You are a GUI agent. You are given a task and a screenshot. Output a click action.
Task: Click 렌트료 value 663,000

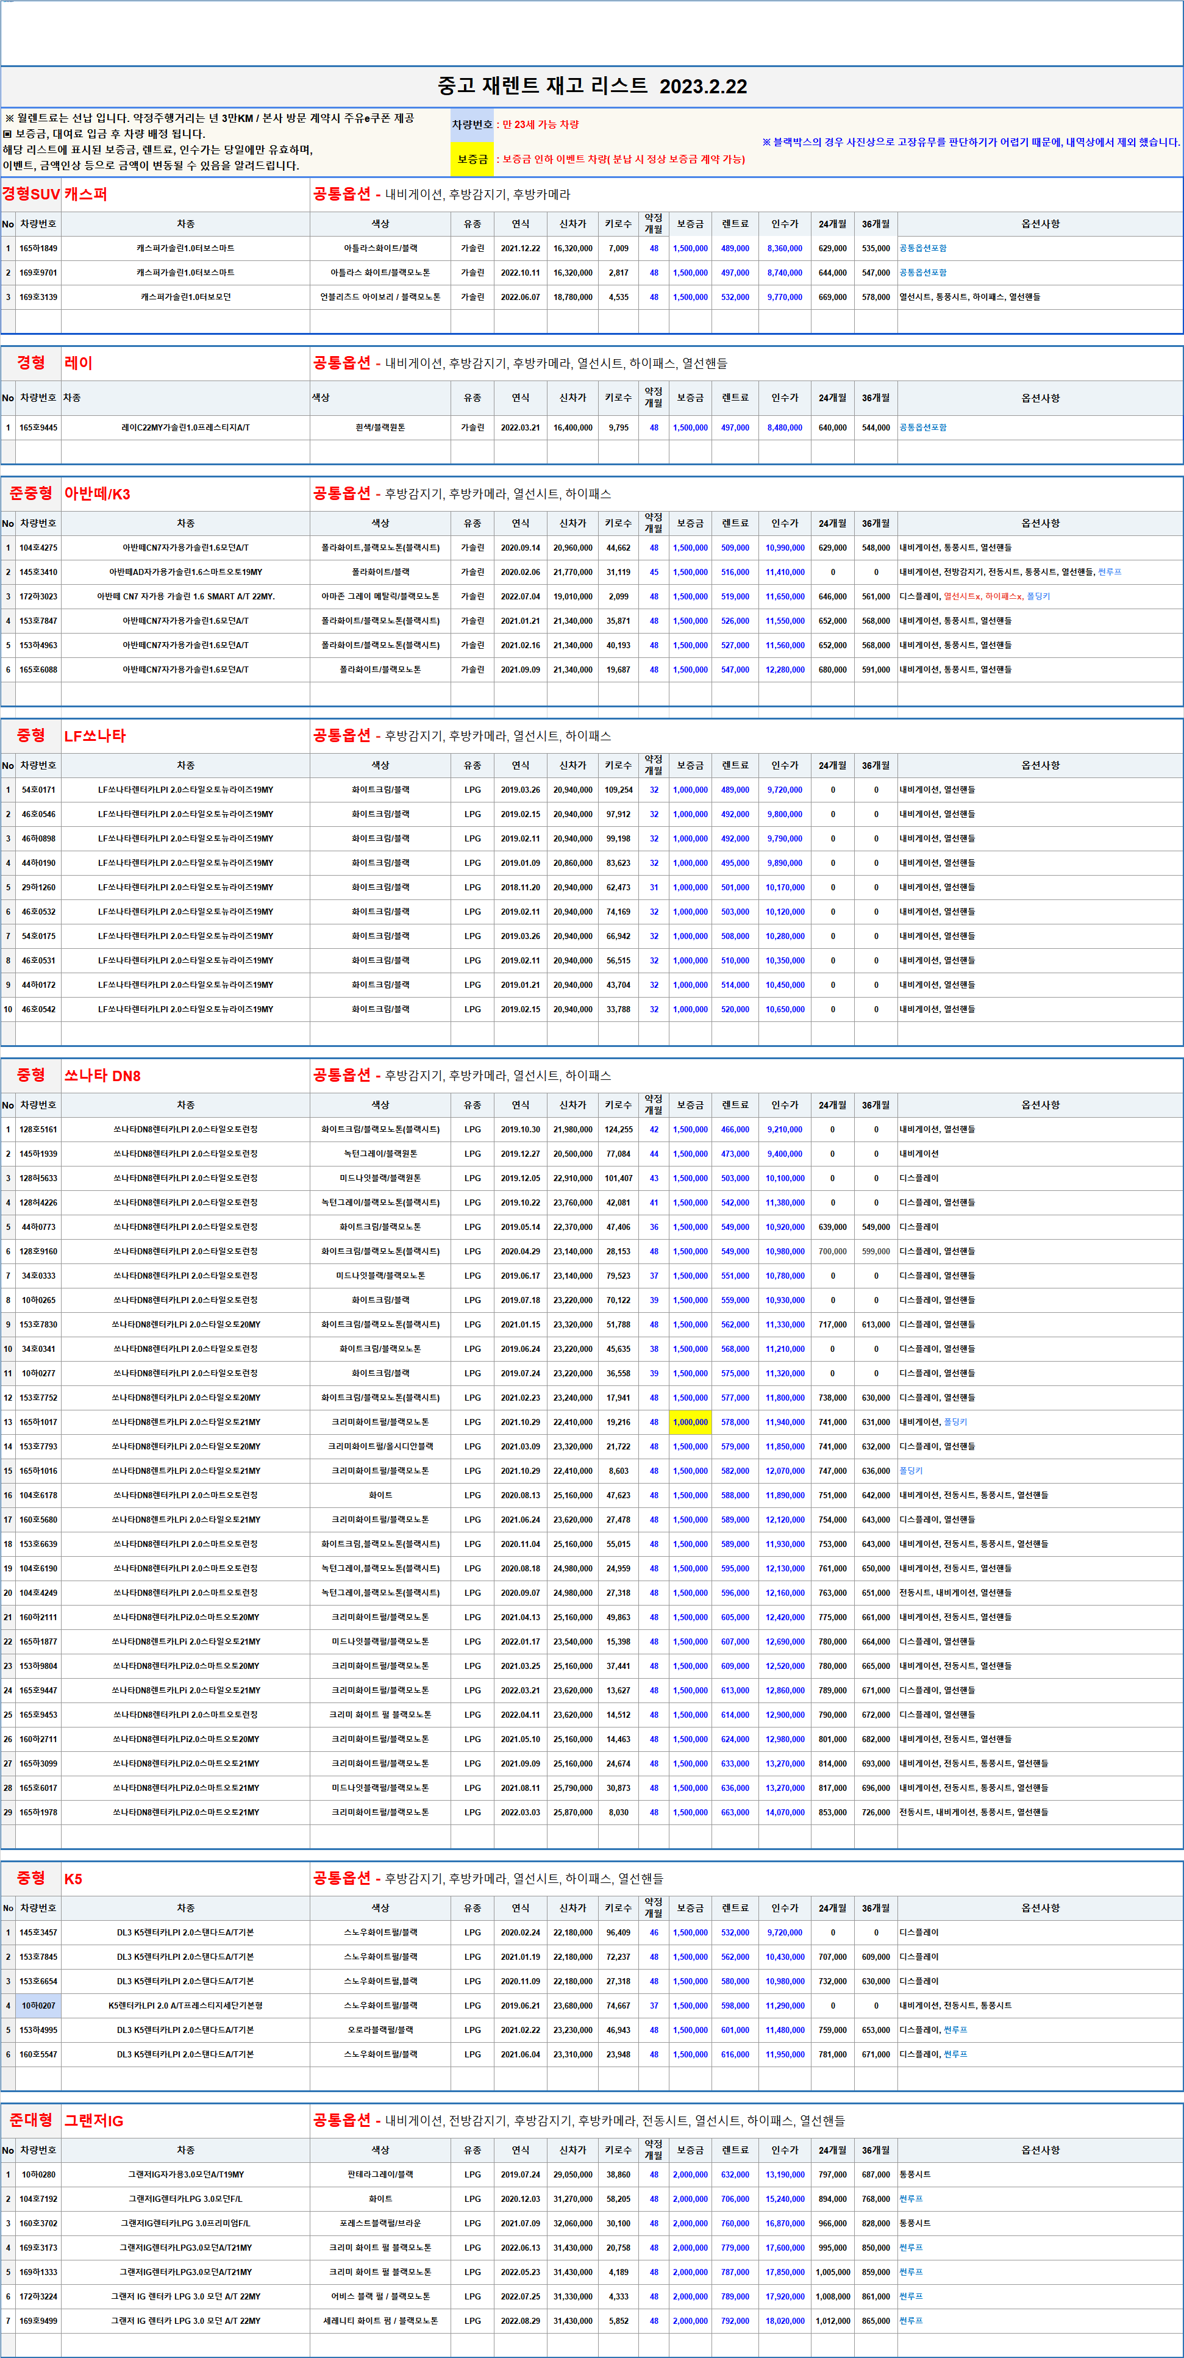pos(735,1812)
